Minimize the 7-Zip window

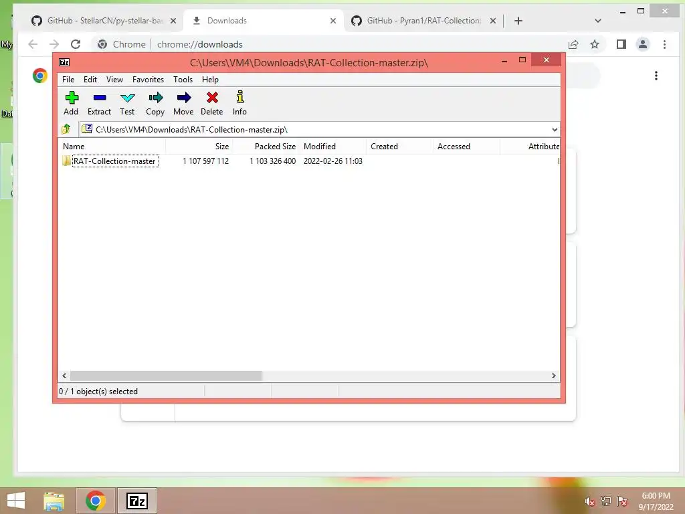[504, 60]
